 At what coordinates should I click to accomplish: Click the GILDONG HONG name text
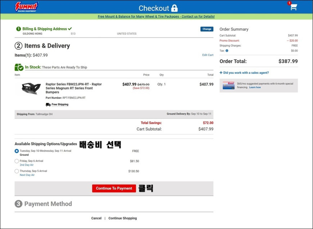pos(32,34)
